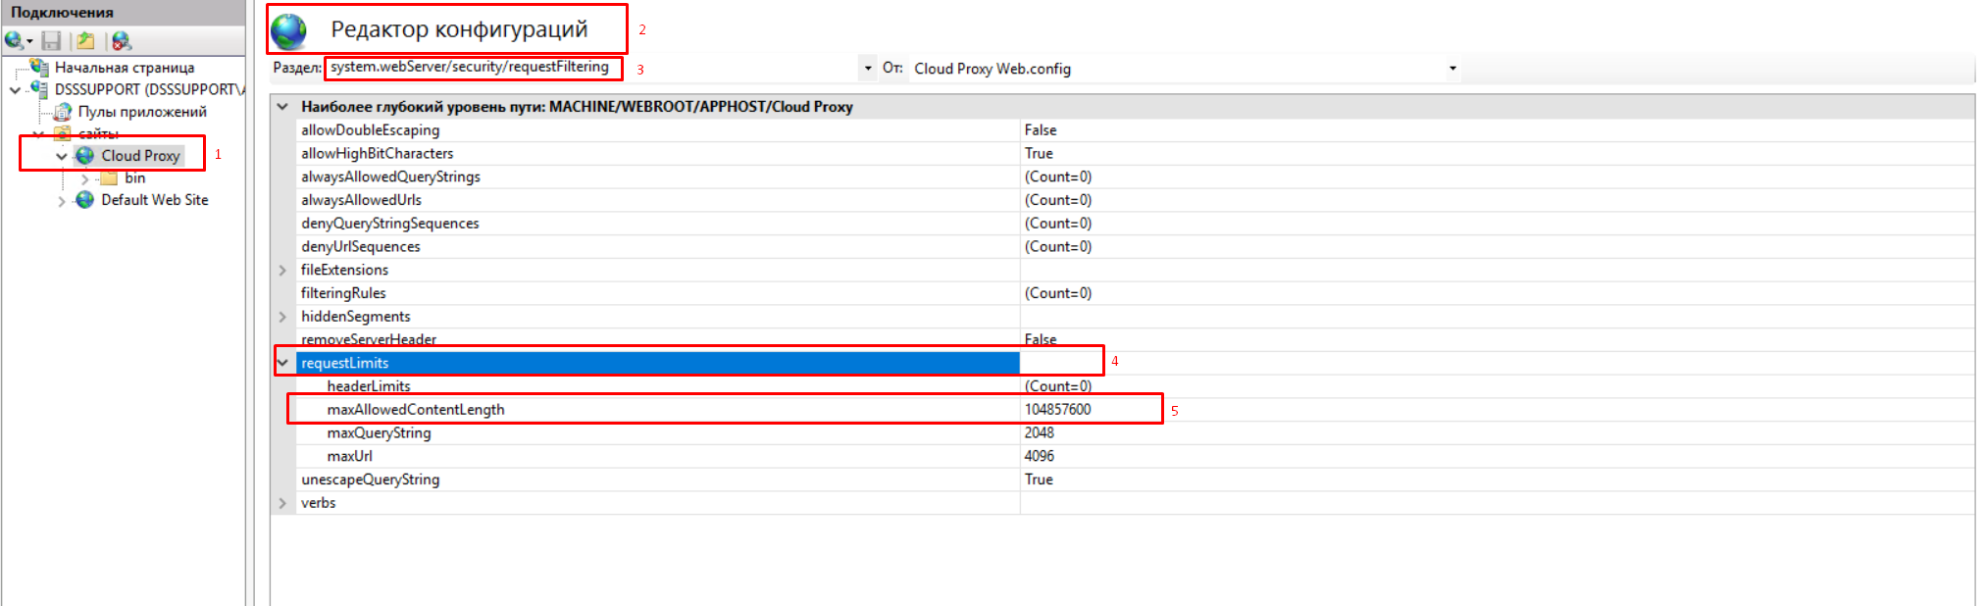Image resolution: width=1985 pixels, height=606 pixels.
Task: Expand the verbs node
Action: click(x=283, y=503)
